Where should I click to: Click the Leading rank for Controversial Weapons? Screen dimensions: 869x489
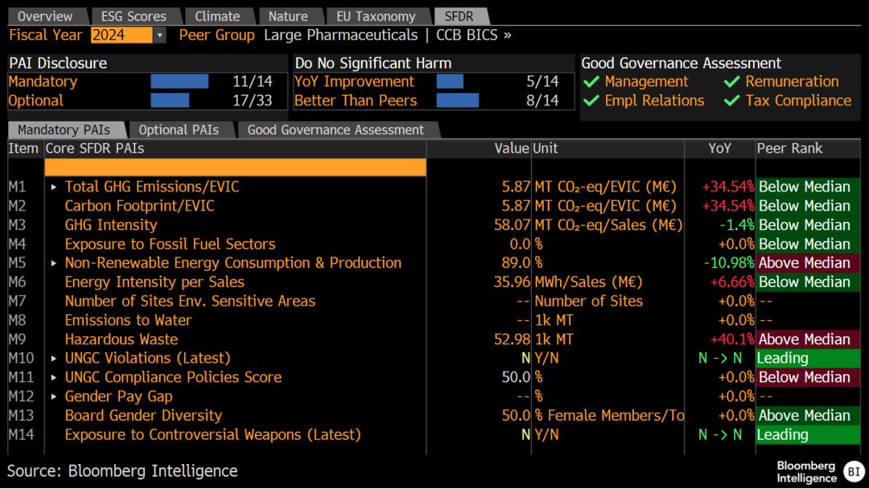(808, 435)
